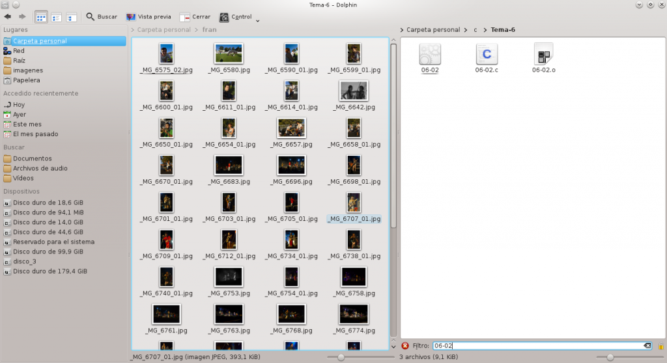
Task: Switch to icons view mode
Action: [41, 18]
